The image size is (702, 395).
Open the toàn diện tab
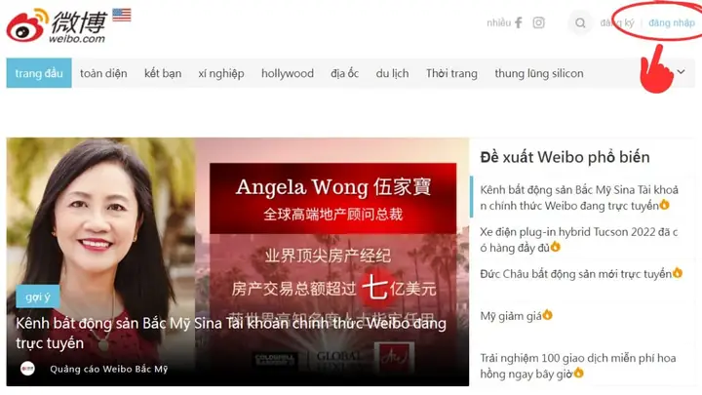[x=103, y=73]
